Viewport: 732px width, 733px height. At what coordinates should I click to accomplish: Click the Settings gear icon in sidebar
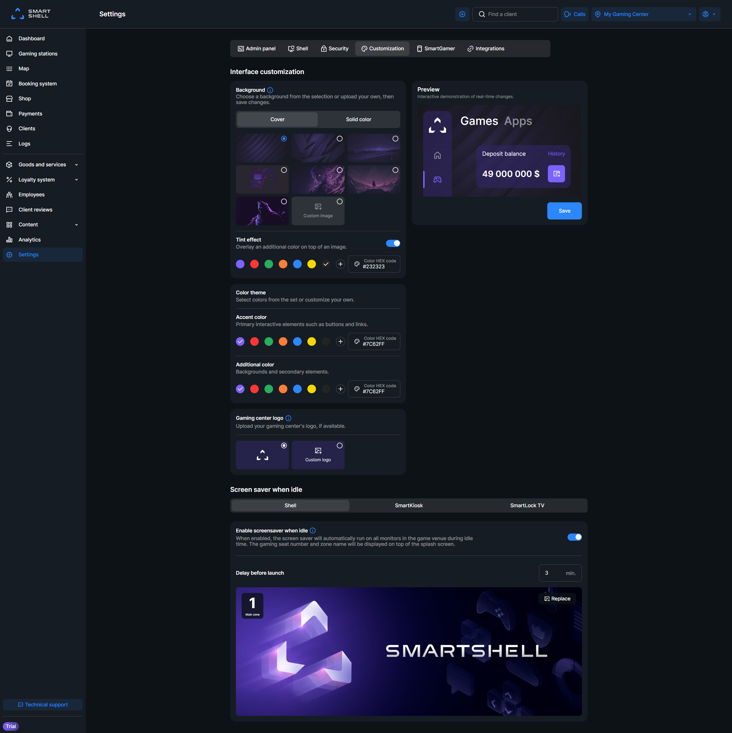point(9,255)
